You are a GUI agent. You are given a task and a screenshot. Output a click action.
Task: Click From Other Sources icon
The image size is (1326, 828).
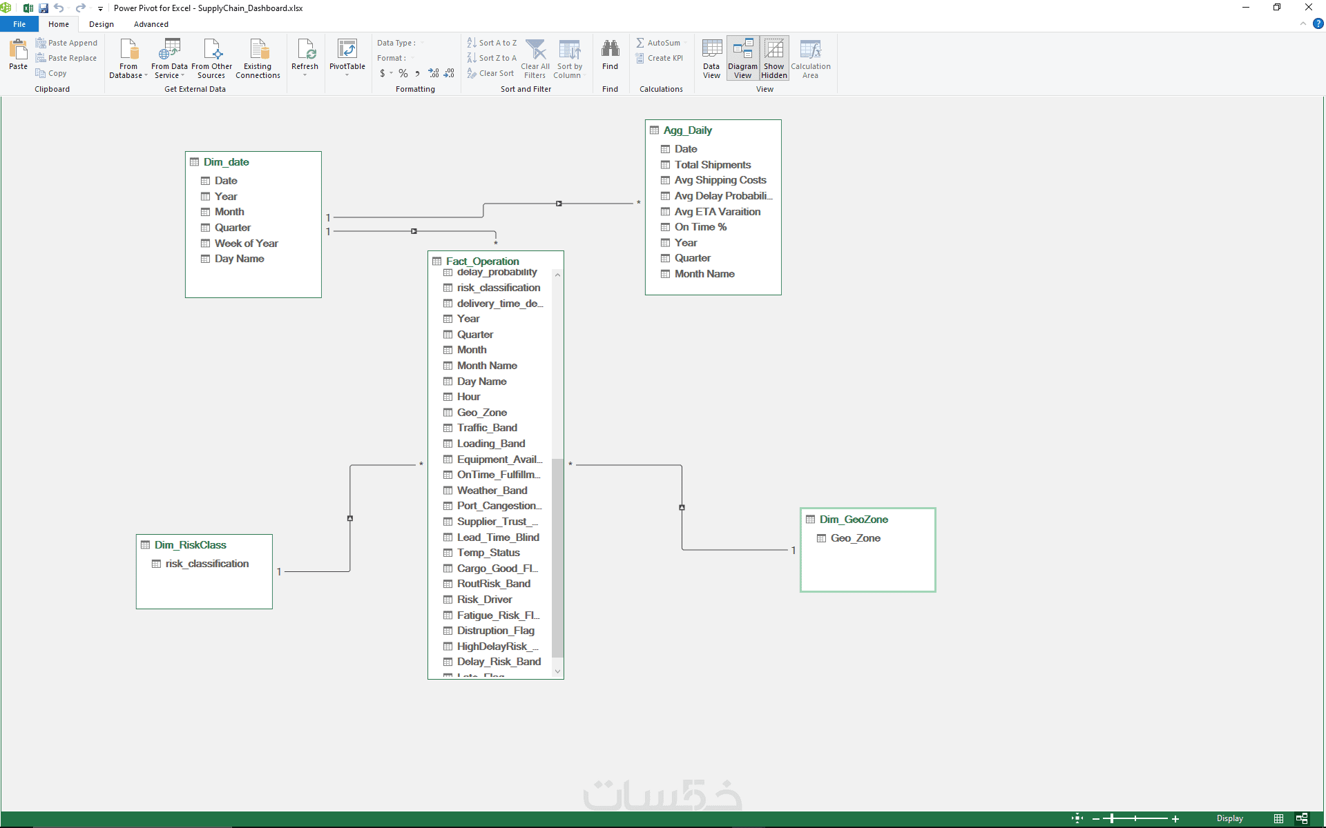pyautogui.click(x=211, y=50)
